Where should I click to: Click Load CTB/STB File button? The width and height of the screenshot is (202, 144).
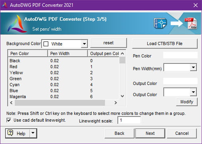pyautogui.click(x=164, y=43)
